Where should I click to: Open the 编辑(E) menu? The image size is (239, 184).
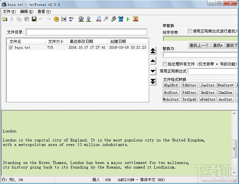pyautogui.click(x=27, y=12)
